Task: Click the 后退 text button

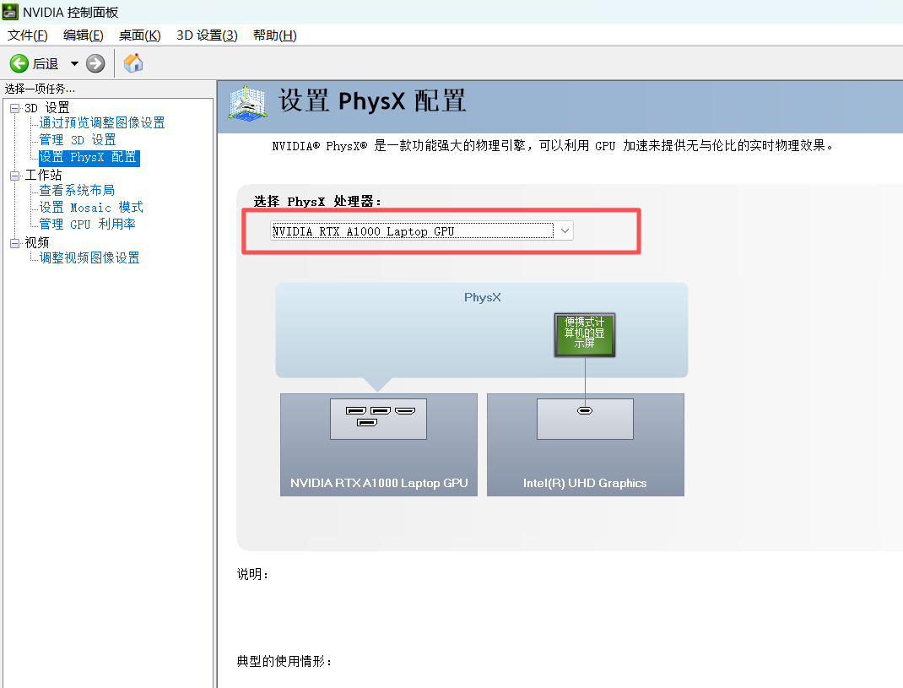Action: (46, 63)
